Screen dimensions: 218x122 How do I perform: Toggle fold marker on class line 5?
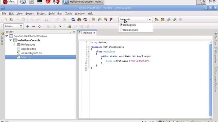(x=89, y=52)
